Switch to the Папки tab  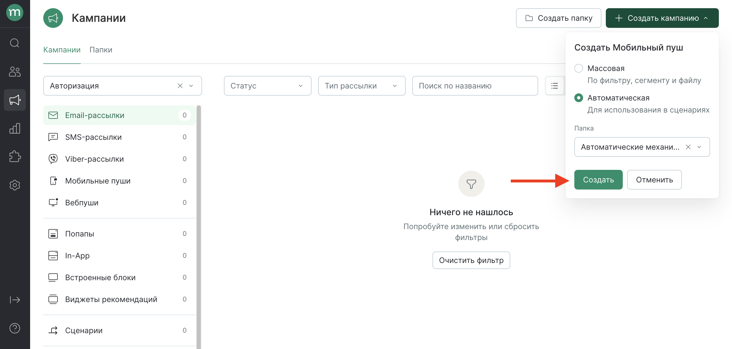[100, 50]
